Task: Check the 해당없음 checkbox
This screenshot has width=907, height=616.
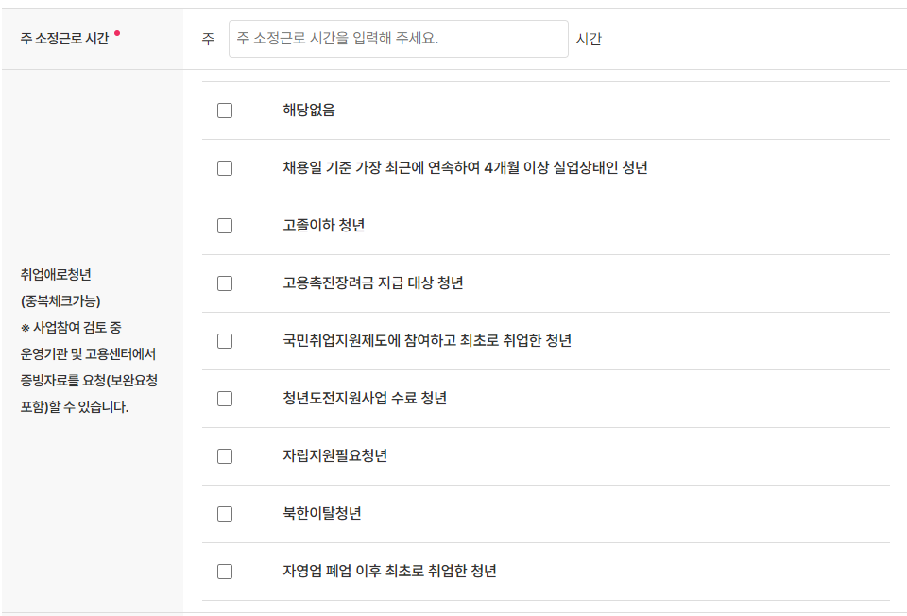Action: [x=224, y=111]
